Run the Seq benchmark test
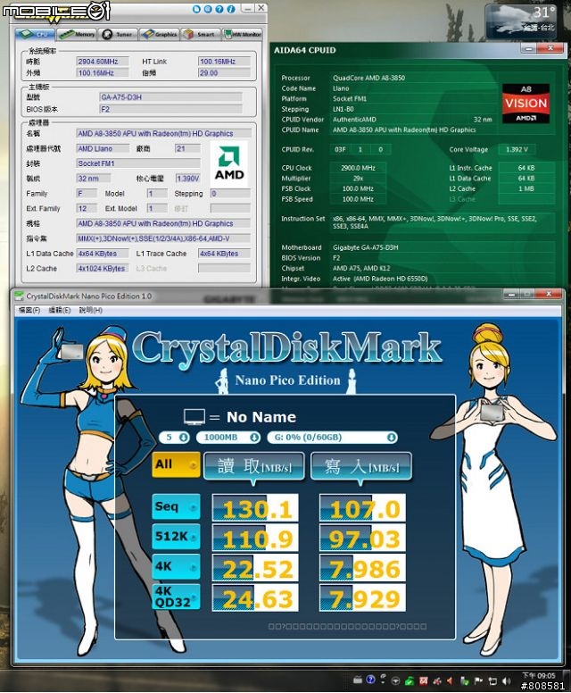 point(176,506)
